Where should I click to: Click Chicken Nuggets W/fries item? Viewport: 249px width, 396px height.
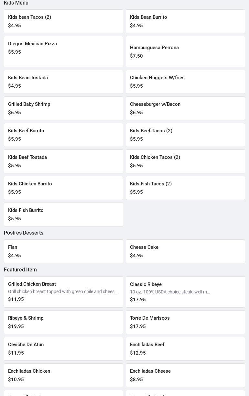click(185, 82)
